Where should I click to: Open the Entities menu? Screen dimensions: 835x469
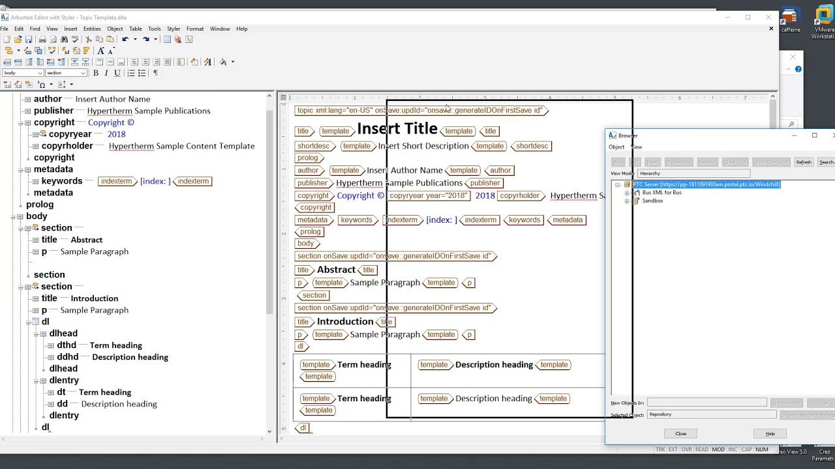coord(92,29)
